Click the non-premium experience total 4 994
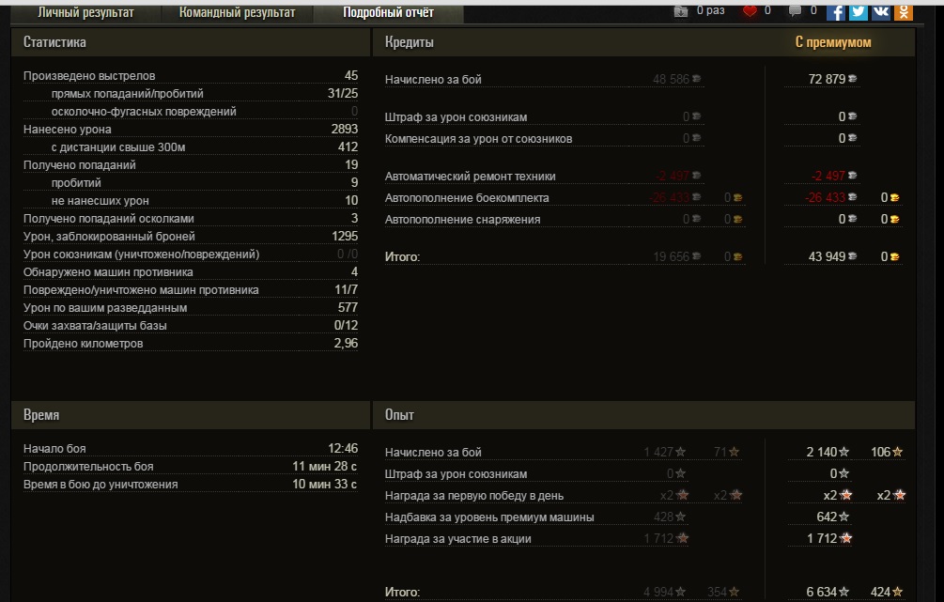The width and height of the screenshot is (944, 602). (658, 592)
